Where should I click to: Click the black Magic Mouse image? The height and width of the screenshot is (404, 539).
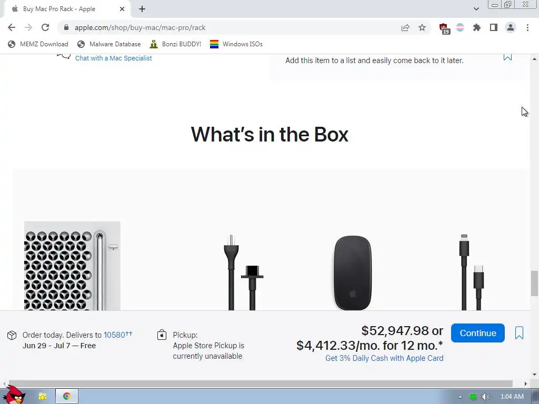pos(353,273)
